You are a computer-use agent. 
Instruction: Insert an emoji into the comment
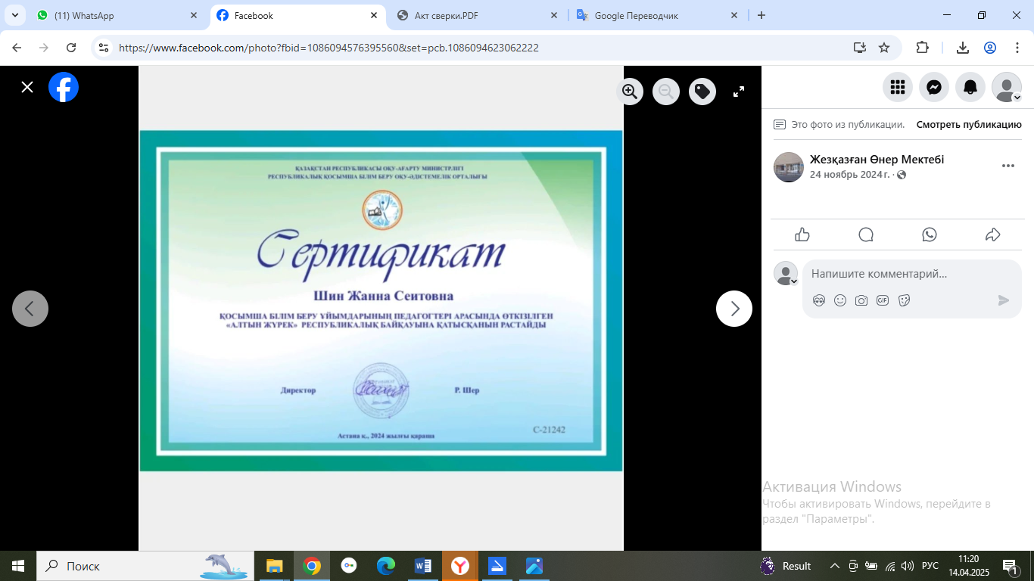click(x=840, y=300)
